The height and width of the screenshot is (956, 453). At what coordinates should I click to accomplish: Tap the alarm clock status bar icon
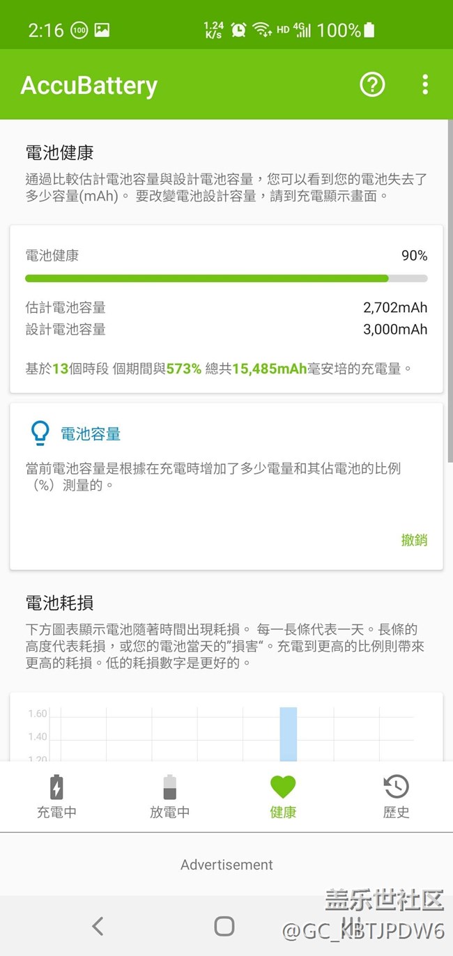[x=238, y=29]
